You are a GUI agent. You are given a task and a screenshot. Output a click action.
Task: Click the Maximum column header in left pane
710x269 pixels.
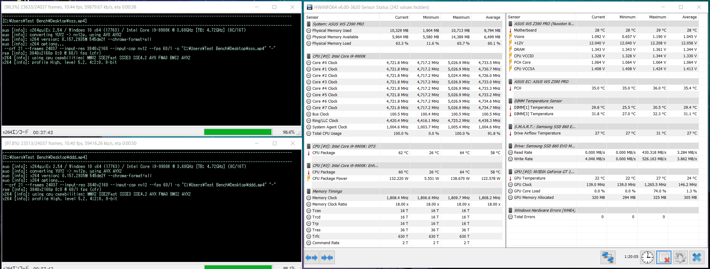456,17
